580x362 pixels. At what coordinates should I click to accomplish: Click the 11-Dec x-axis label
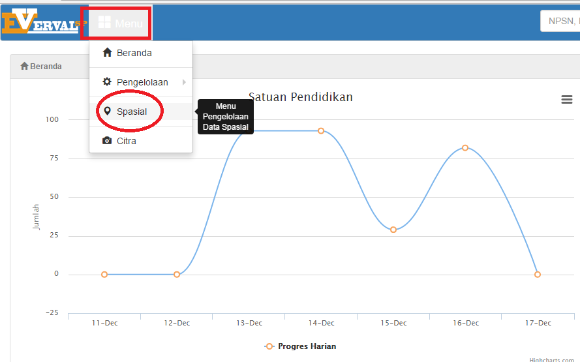(x=104, y=323)
